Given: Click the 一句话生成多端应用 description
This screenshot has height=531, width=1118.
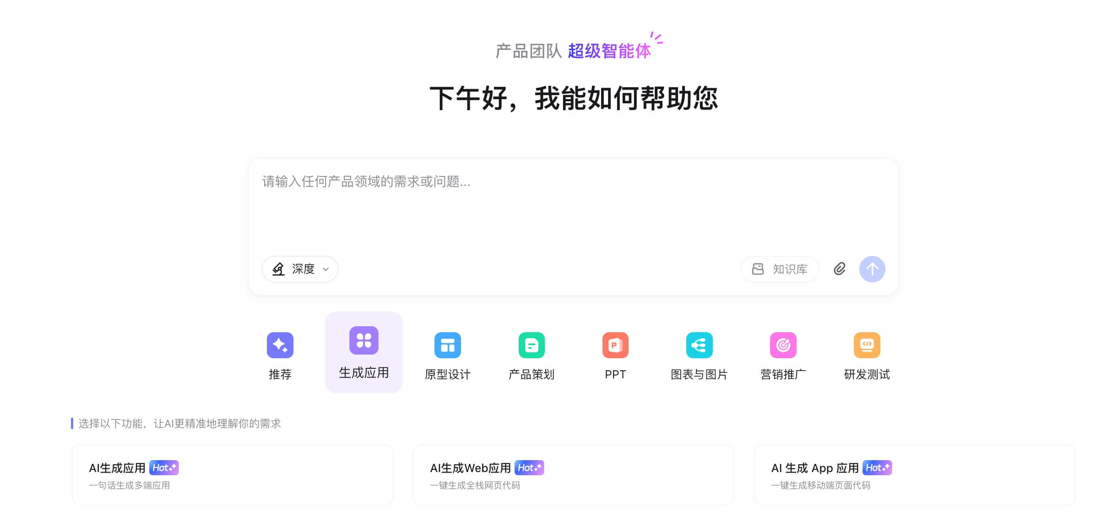Looking at the screenshot, I should coord(130,485).
